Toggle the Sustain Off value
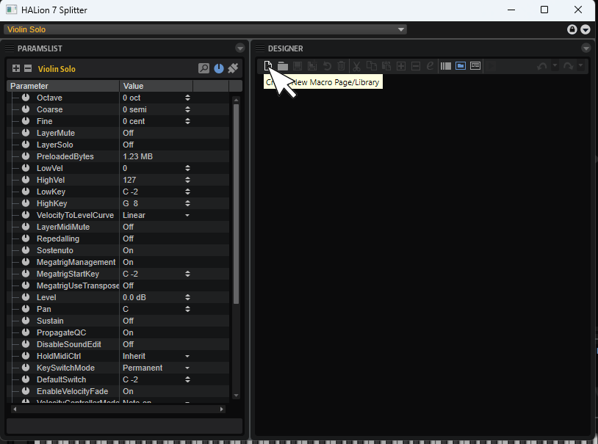Viewport: 598px width, 444px height. pos(128,321)
